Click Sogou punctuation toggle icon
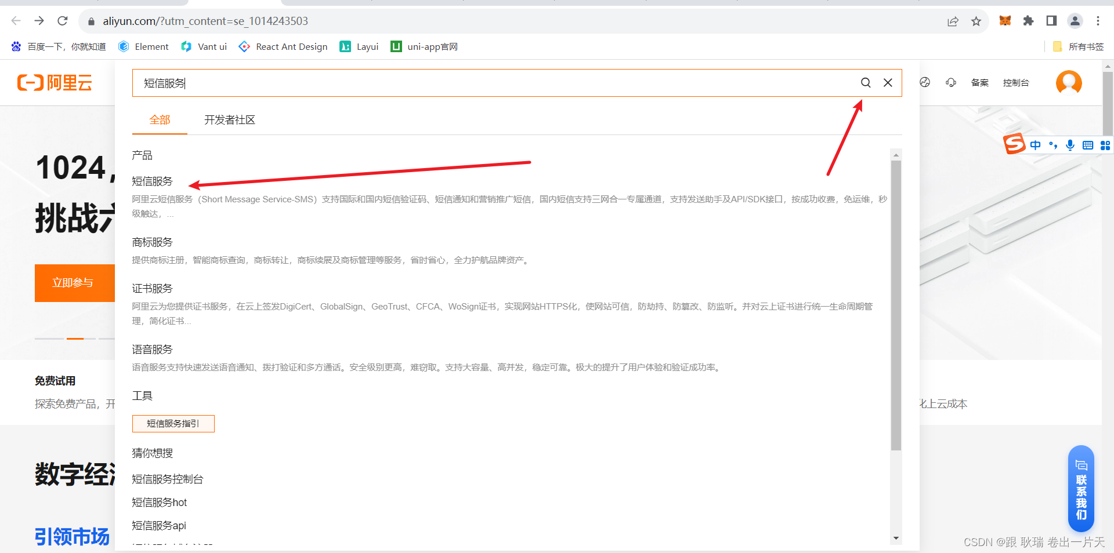1114x553 pixels. coord(1053,145)
